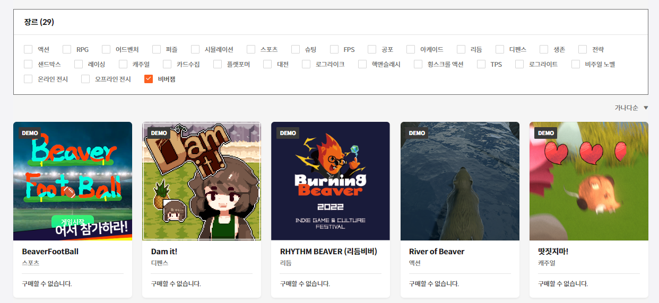
Task: Tick the 로그라이크 genre filter
Action: click(x=306, y=64)
